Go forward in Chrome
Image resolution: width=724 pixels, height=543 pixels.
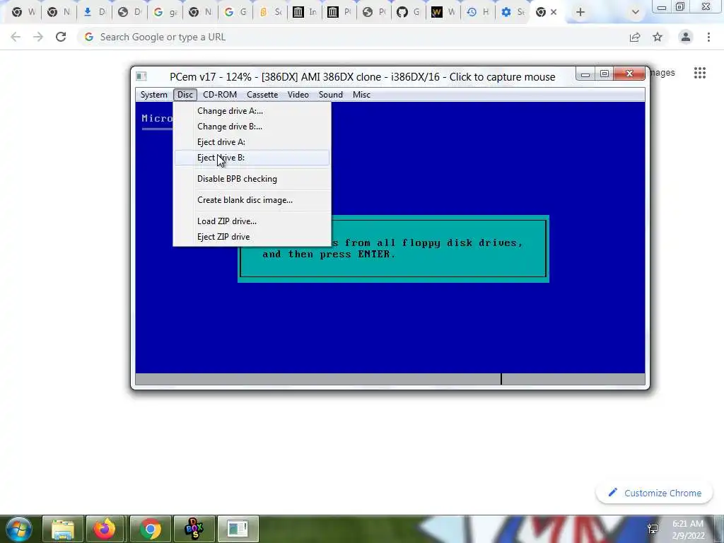[38, 37]
